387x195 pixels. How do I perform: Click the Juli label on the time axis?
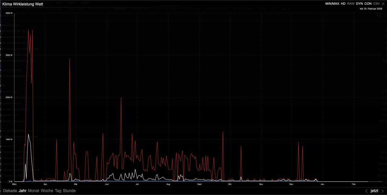coord(137,184)
